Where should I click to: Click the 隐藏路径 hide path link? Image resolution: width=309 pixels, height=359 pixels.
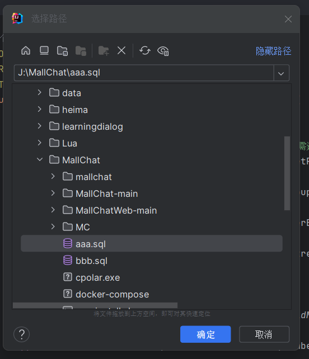pyautogui.click(x=274, y=51)
